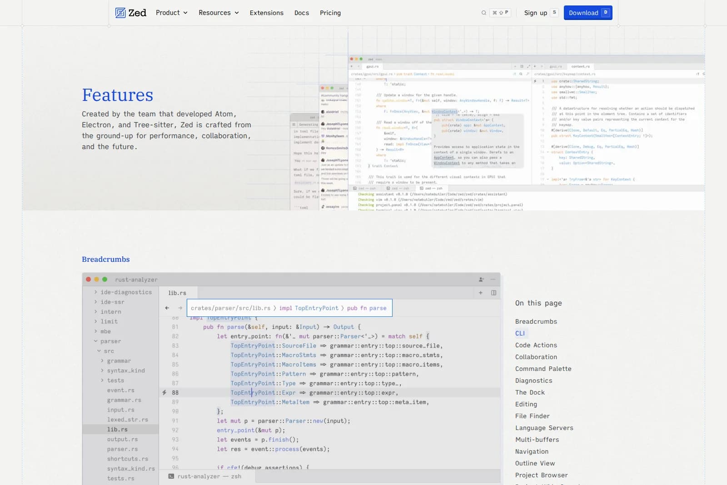This screenshot has width=727, height=485.
Task: Click the back arrow beside the breadcrumb bar
Action: (x=167, y=308)
